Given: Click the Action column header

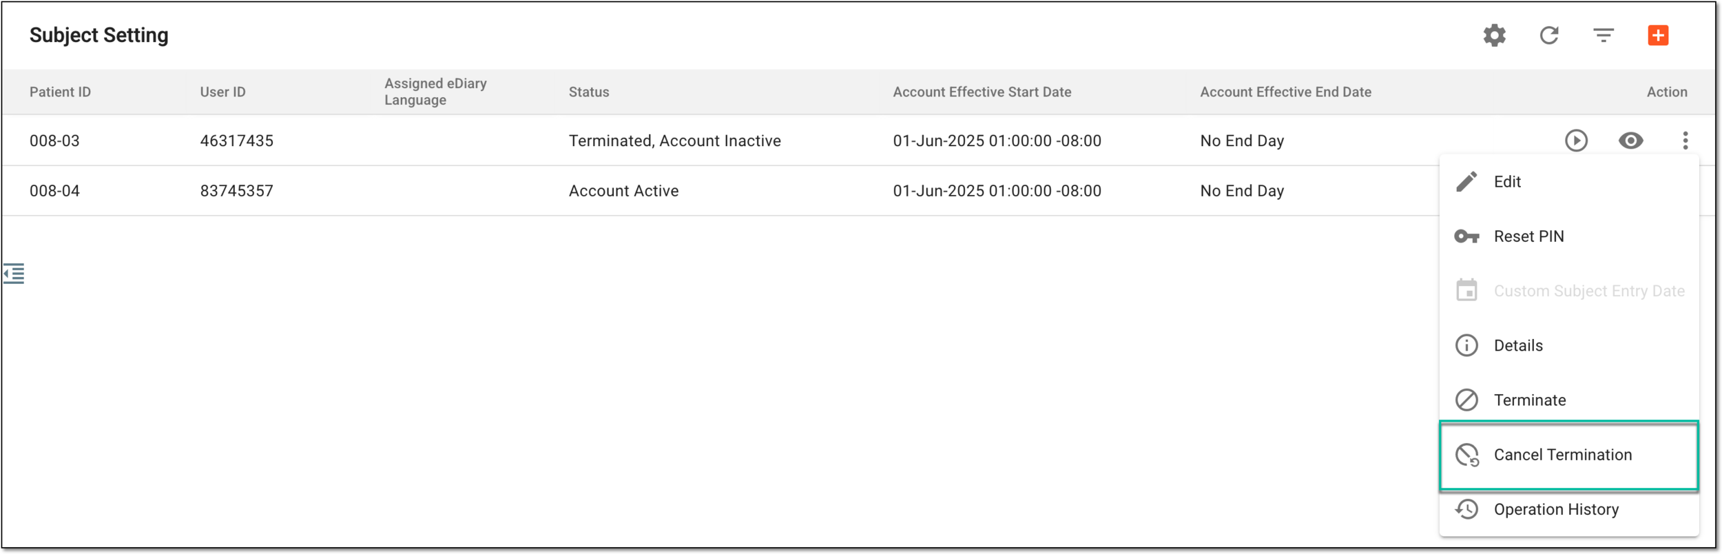Looking at the screenshot, I should pos(1666,92).
